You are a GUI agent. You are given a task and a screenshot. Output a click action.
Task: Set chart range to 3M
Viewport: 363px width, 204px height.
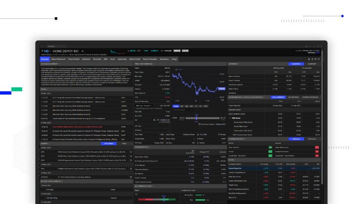coord(187,106)
